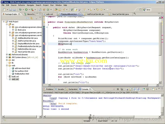Expand the dist folder node
165x124 pixels.
[x=7, y=60]
